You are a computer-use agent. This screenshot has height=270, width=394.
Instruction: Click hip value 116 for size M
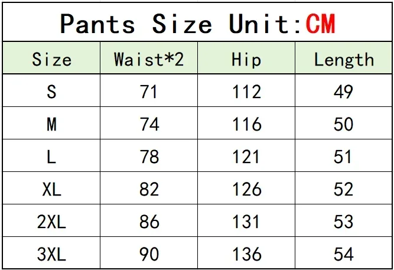[x=246, y=124]
